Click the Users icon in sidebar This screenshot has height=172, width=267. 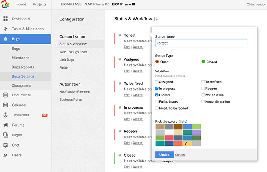pos(5,155)
